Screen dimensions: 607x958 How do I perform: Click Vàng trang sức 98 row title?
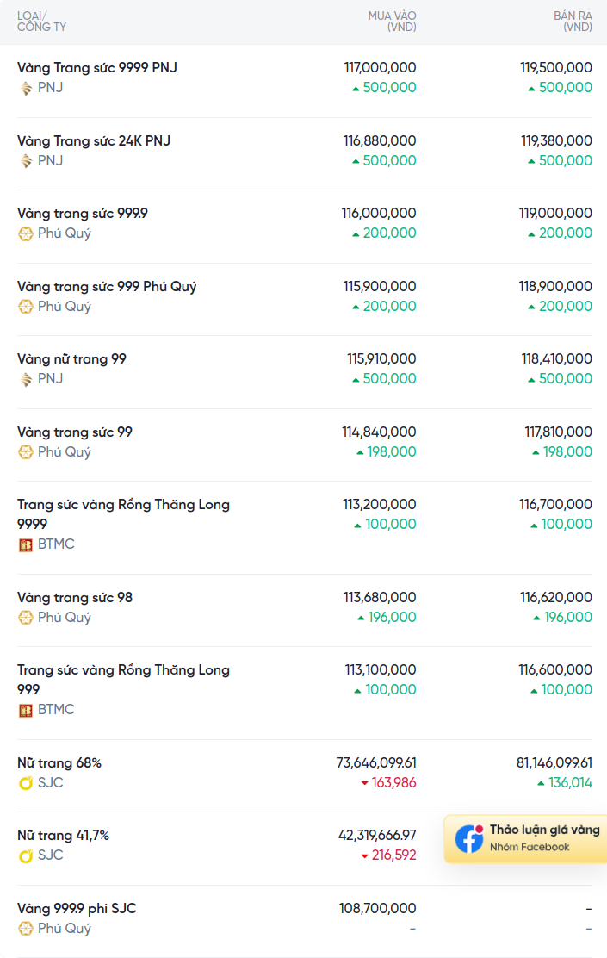[75, 597]
